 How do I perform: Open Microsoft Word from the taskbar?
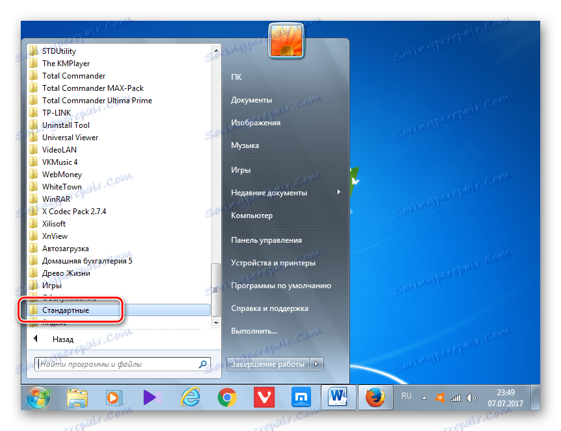coord(338,397)
